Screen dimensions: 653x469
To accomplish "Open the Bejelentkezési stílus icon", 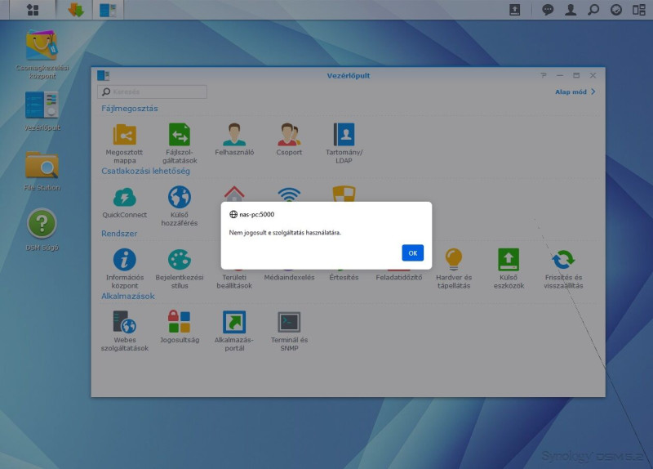I will (180, 259).
